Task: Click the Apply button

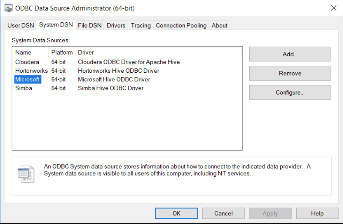Action: click(270, 213)
